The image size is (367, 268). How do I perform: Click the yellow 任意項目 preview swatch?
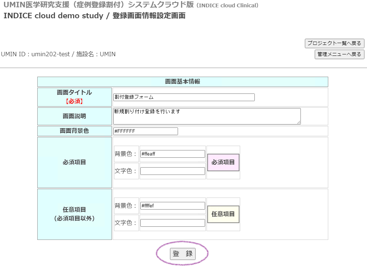223,214
